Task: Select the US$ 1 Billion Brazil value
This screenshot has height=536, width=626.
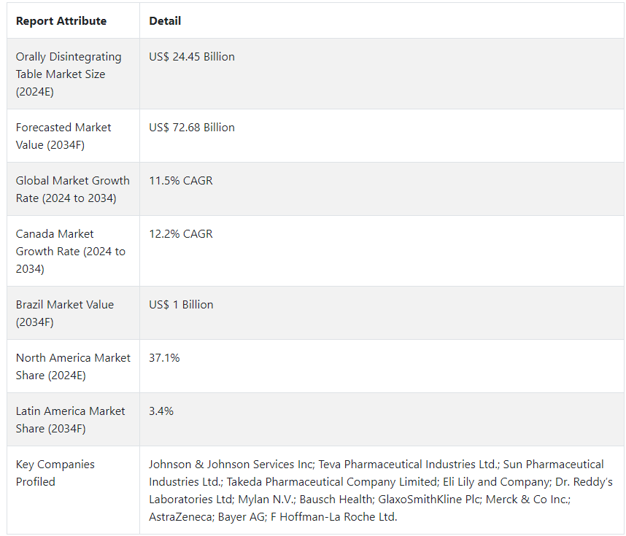Action: point(181,305)
